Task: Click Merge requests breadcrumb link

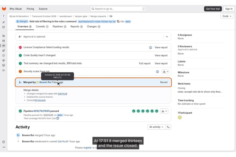Action: point(98,16)
